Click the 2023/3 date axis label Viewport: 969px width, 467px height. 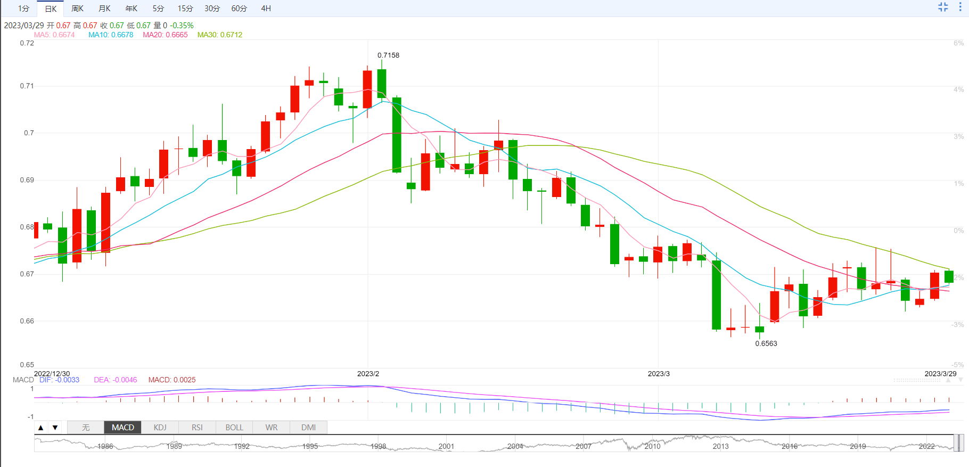click(x=659, y=374)
